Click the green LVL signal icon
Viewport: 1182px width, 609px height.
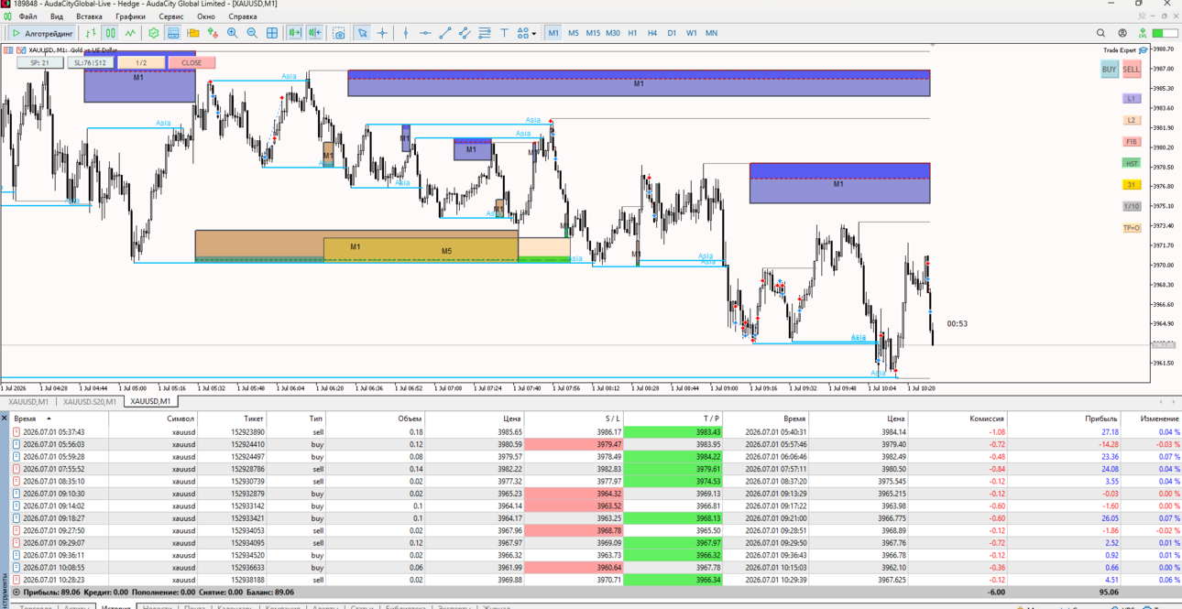click(x=1143, y=33)
